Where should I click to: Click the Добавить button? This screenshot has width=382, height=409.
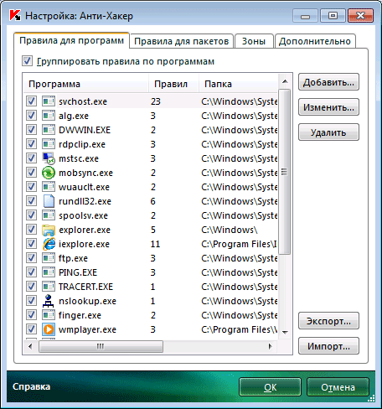click(328, 82)
